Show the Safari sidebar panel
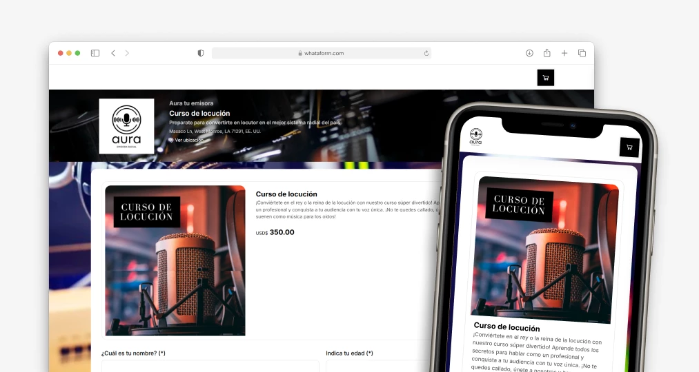 click(x=95, y=53)
